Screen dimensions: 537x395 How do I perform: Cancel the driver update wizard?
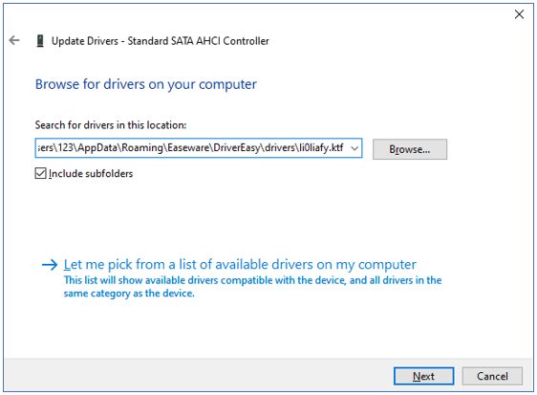click(492, 376)
